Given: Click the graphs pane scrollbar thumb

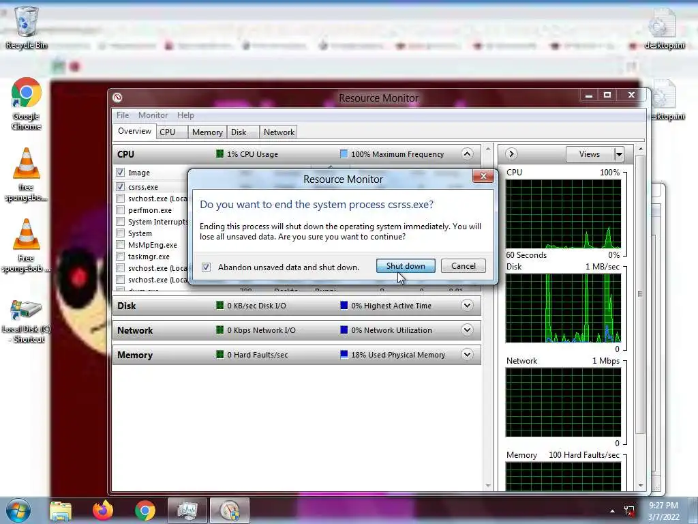Looking at the screenshot, I should pyautogui.click(x=640, y=294).
